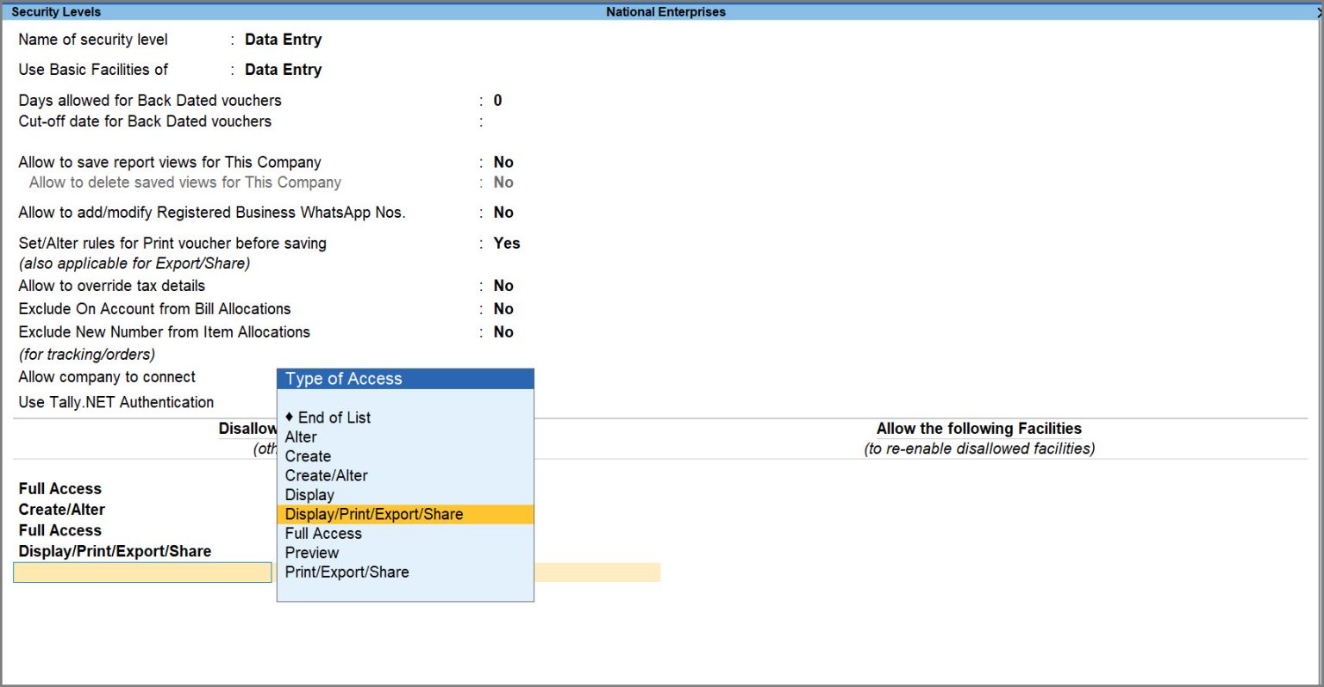This screenshot has height=687, width=1324.
Task: Select "Print/Export/Share" access option
Action: [x=347, y=572]
